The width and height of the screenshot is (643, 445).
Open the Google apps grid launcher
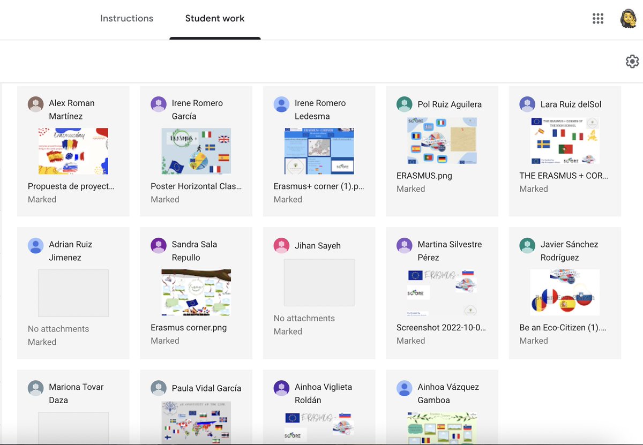(x=598, y=18)
